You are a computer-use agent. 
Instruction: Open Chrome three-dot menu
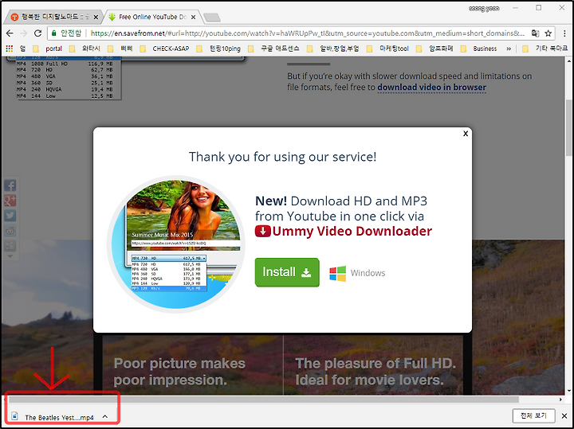coord(564,33)
